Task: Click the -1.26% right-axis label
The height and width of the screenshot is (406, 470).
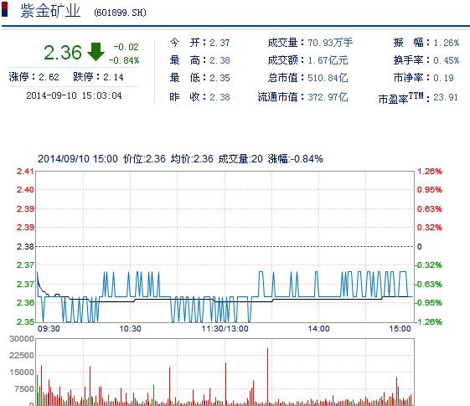Action: coord(429,321)
